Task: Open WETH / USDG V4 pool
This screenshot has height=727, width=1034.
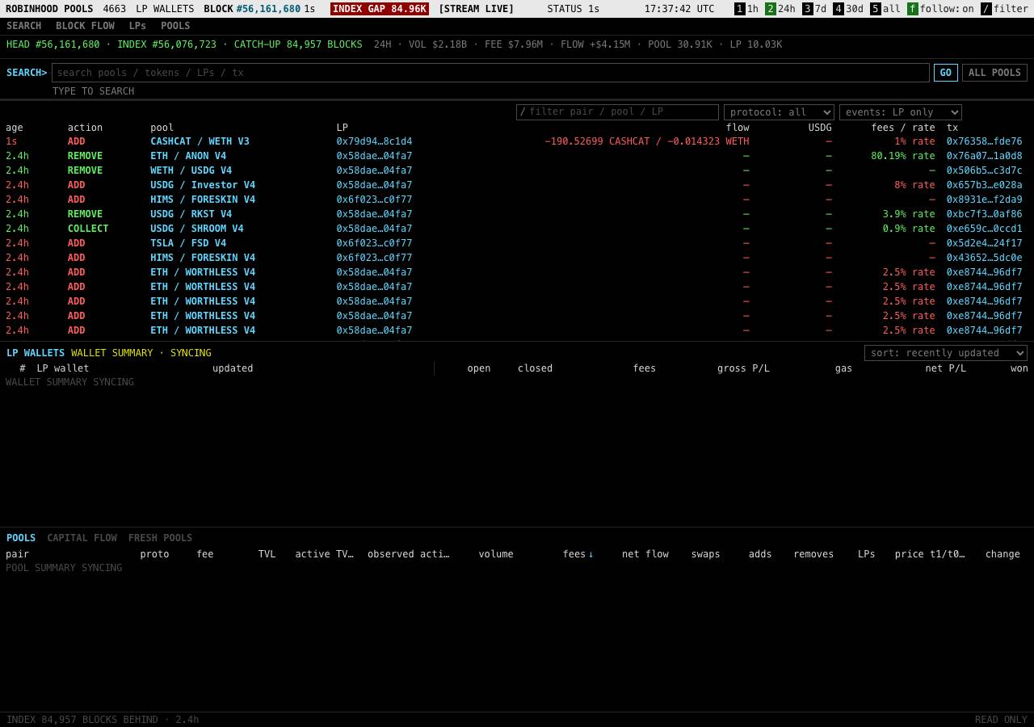Action: click(191, 170)
